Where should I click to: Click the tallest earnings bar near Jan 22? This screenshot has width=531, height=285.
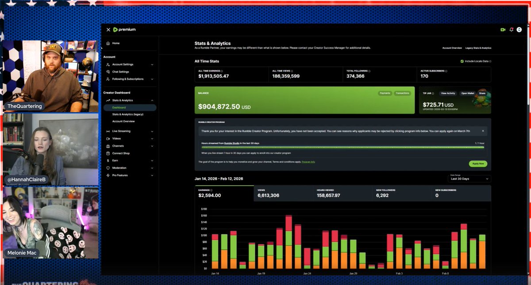[289, 242]
